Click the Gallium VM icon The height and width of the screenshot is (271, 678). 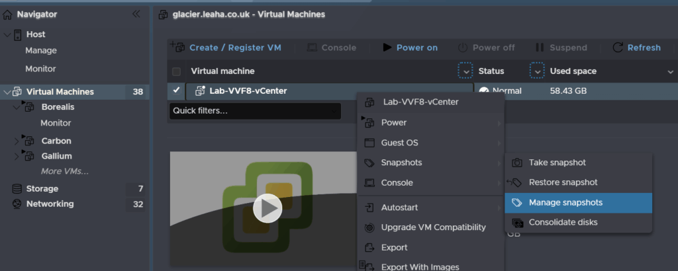point(29,156)
